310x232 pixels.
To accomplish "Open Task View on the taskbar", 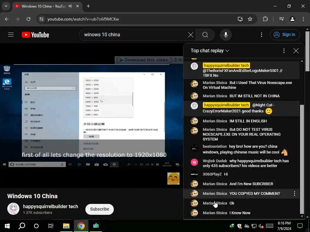I will click(51, 226).
